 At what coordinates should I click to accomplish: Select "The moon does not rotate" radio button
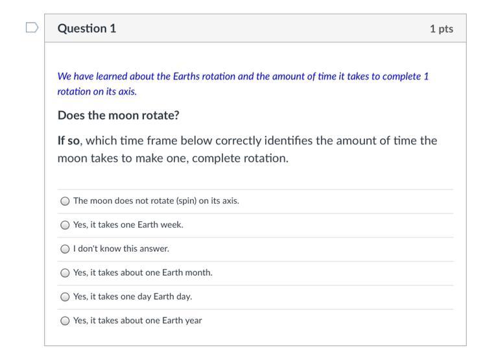[x=65, y=201]
